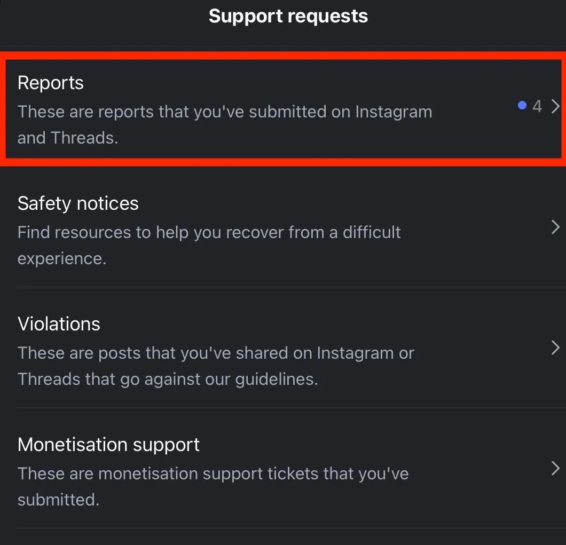
Task: Expand Safety notices using its chevron
Action: click(555, 227)
